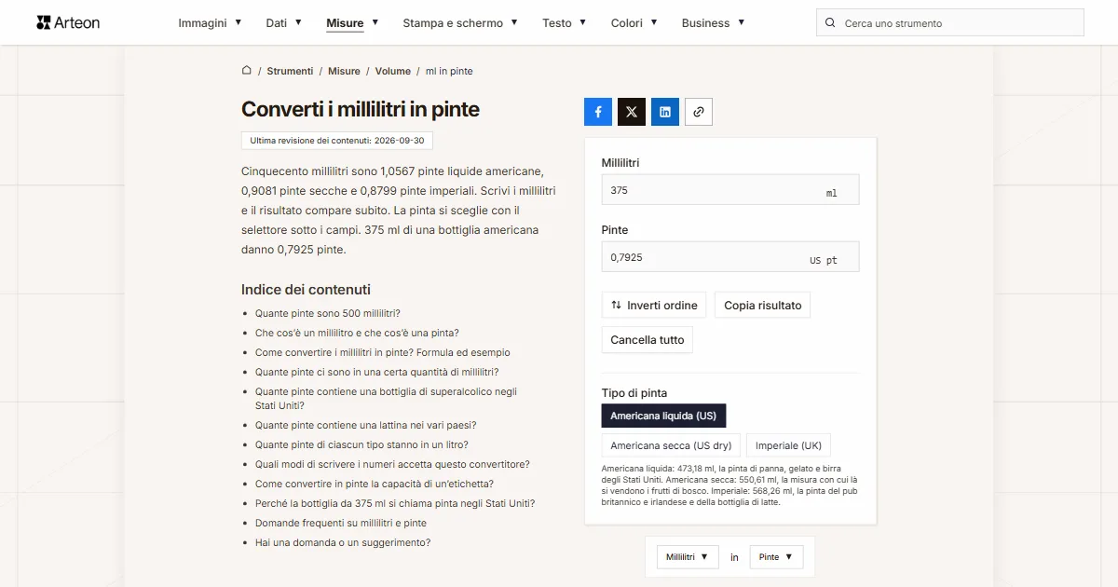Open the Immagini menu
1118x587 pixels.
point(211,23)
